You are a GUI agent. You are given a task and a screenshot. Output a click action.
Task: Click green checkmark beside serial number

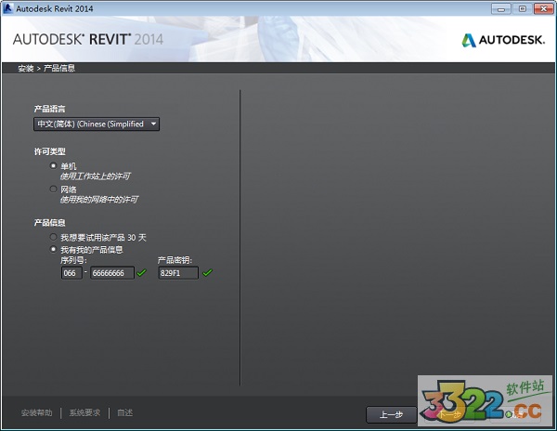click(142, 273)
